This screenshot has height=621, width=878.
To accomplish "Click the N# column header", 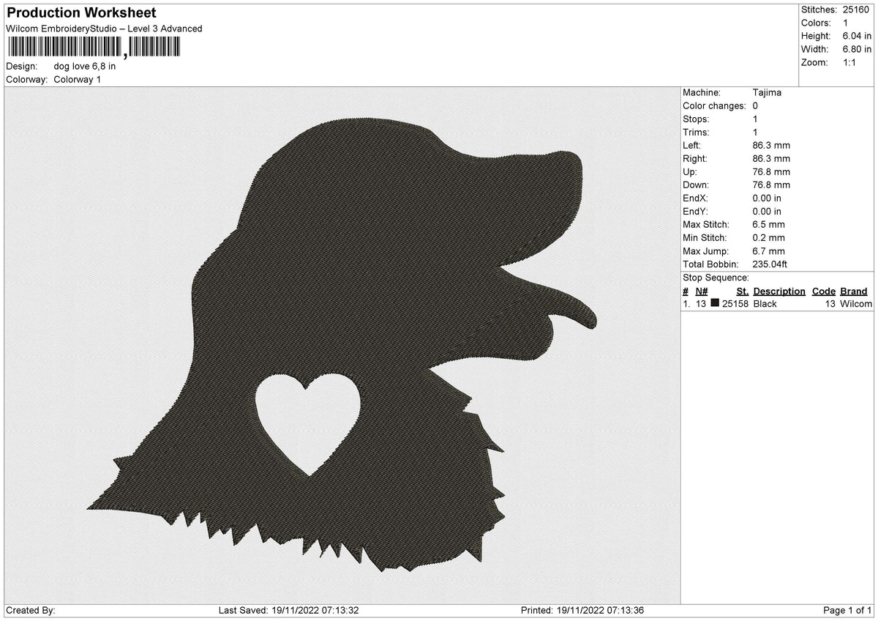I will [701, 291].
